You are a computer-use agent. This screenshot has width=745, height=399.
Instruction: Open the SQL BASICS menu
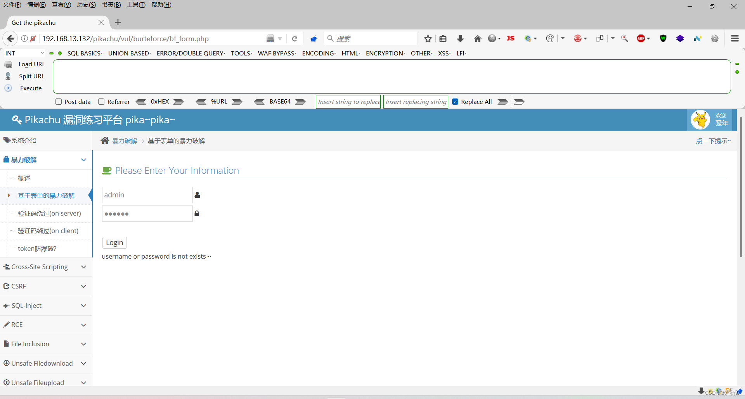tap(85, 53)
